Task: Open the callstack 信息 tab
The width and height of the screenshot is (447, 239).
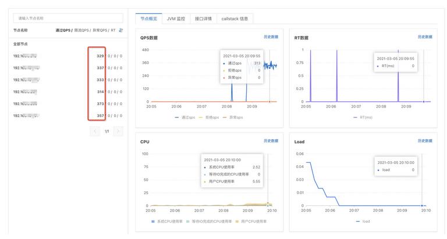Action: pyautogui.click(x=235, y=19)
